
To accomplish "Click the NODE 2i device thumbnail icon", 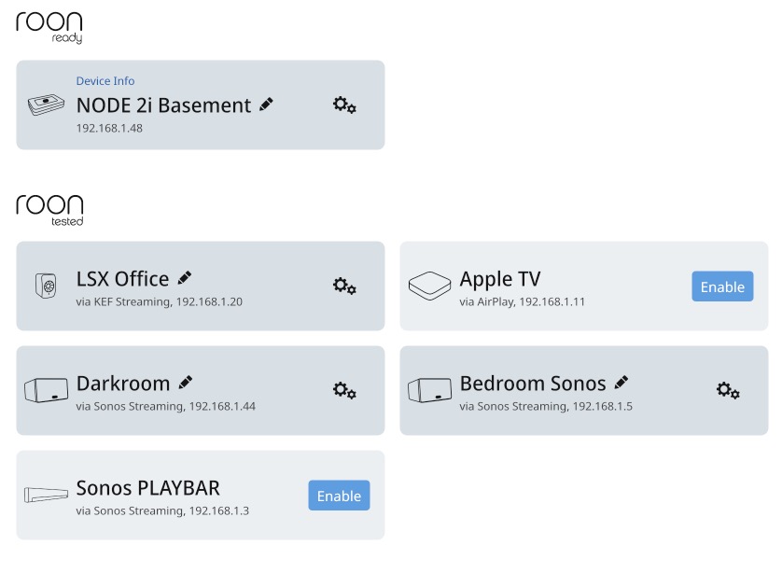I will coord(47,104).
